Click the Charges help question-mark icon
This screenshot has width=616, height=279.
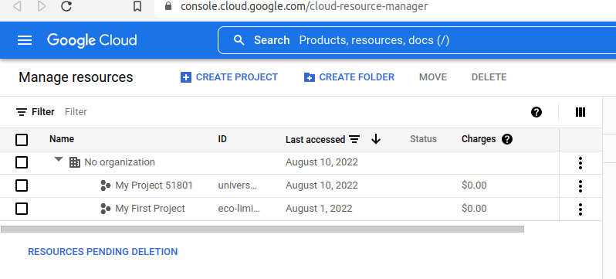507,139
